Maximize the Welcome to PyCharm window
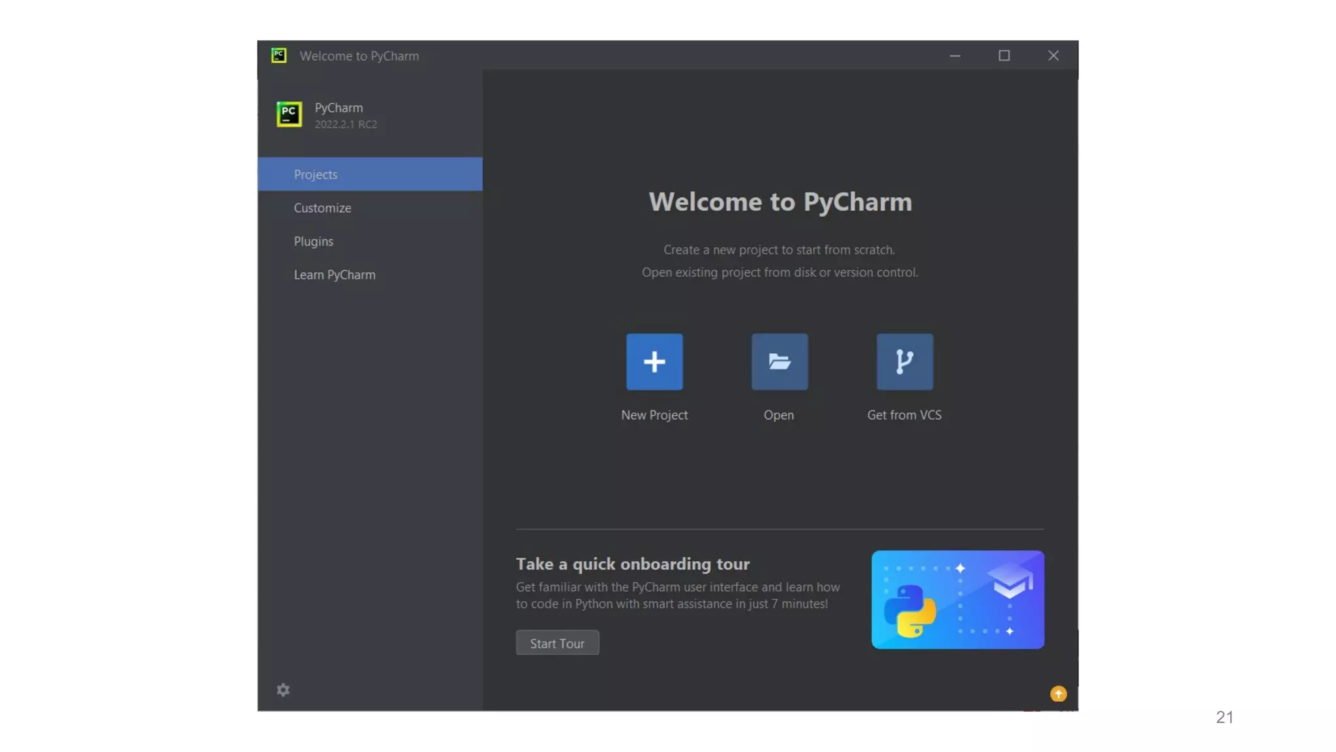The height and width of the screenshot is (752, 1336). [x=1004, y=55]
